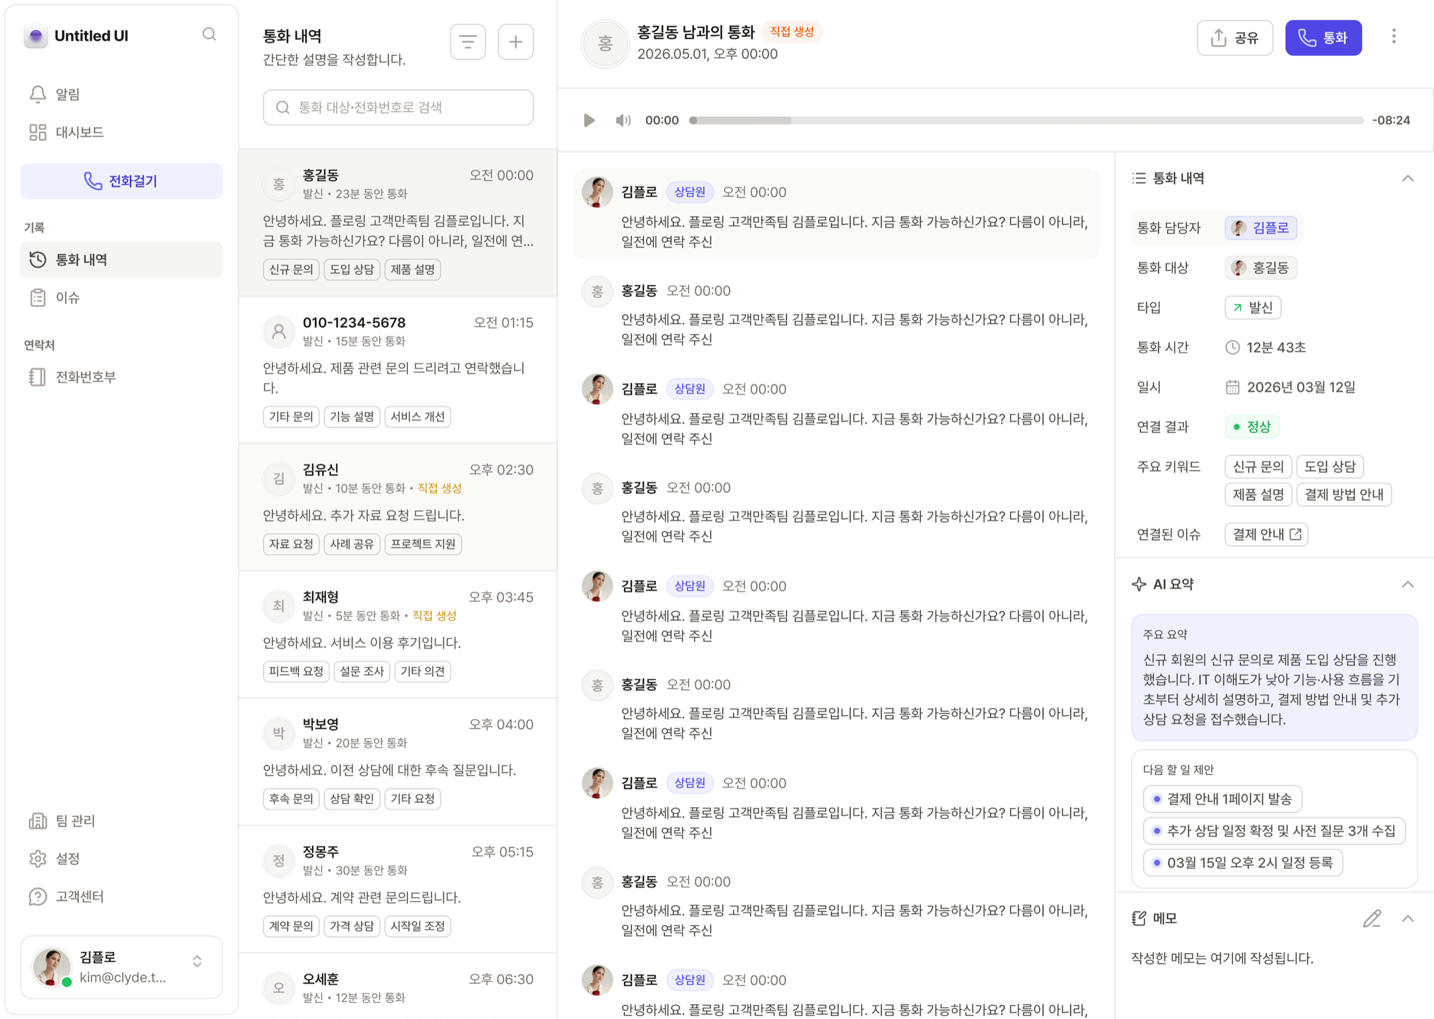Click the blue 통화 call button

(x=1323, y=38)
